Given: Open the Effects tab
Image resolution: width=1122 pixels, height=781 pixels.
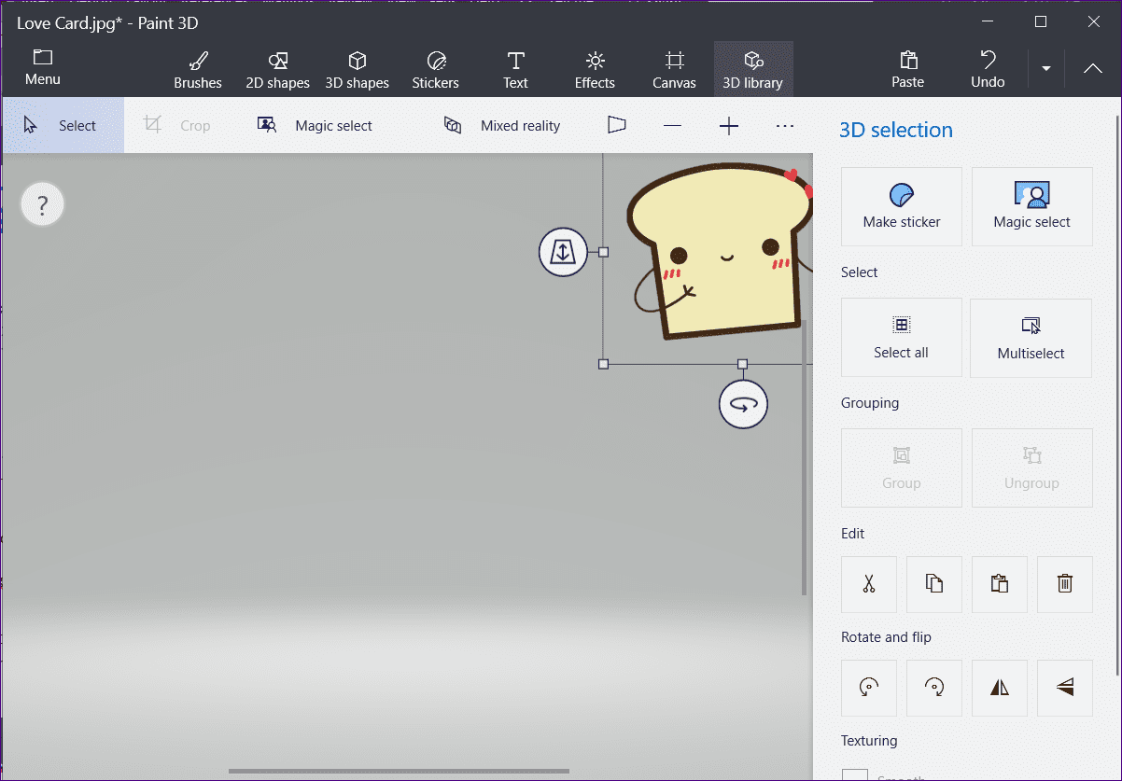Looking at the screenshot, I should coord(595,70).
